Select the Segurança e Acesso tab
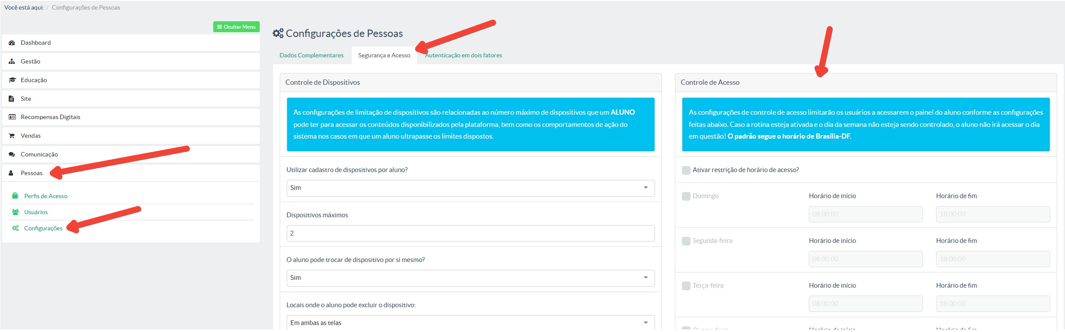1065x332 pixels. pos(384,55)
